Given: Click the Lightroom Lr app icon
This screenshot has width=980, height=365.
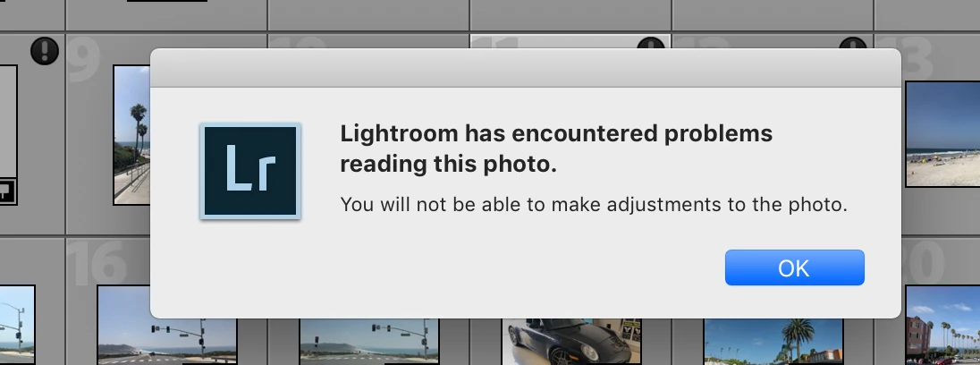Looking at the screenshot, I should pyautogui.click(x=250, y=171).
